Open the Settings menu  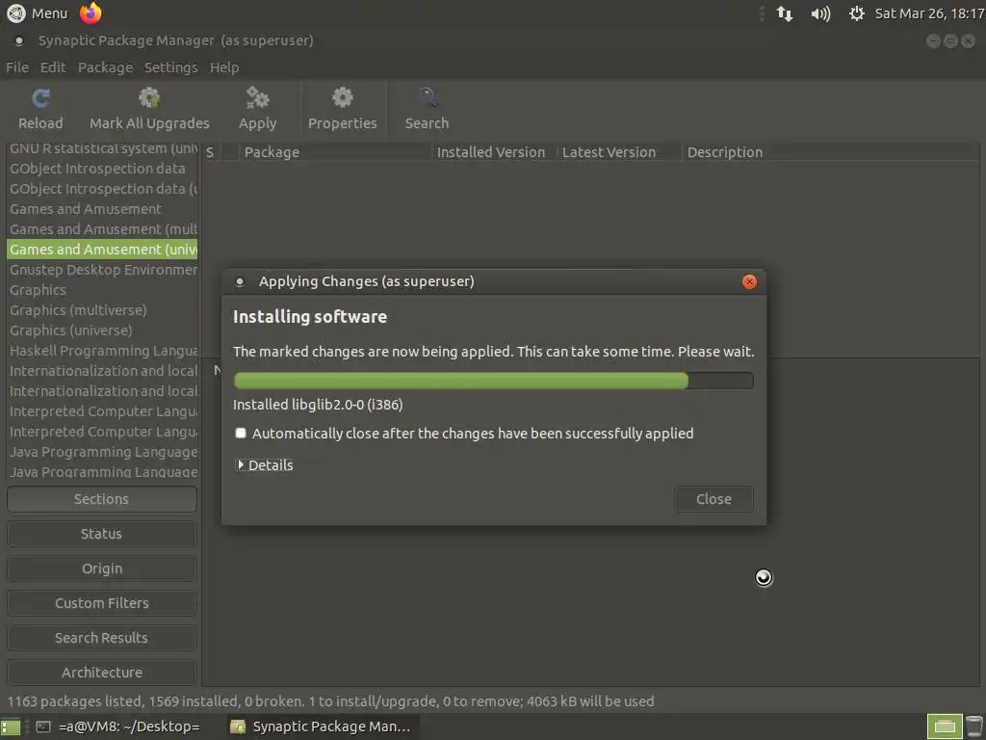170,67
